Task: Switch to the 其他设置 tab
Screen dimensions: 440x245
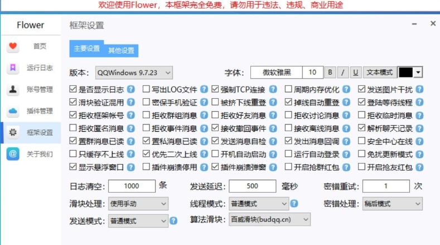Action: [121, 51]
